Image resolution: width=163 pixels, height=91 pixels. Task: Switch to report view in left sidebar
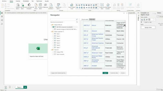pyautogui.click(x=2, y=13)
